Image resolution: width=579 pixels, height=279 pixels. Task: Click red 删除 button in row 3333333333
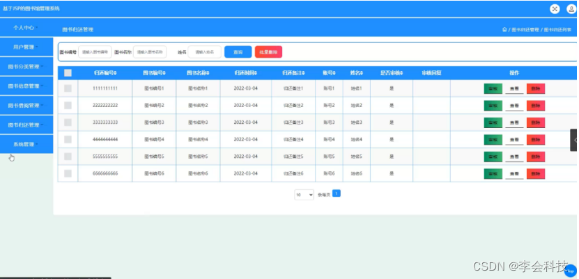[536, 122]
